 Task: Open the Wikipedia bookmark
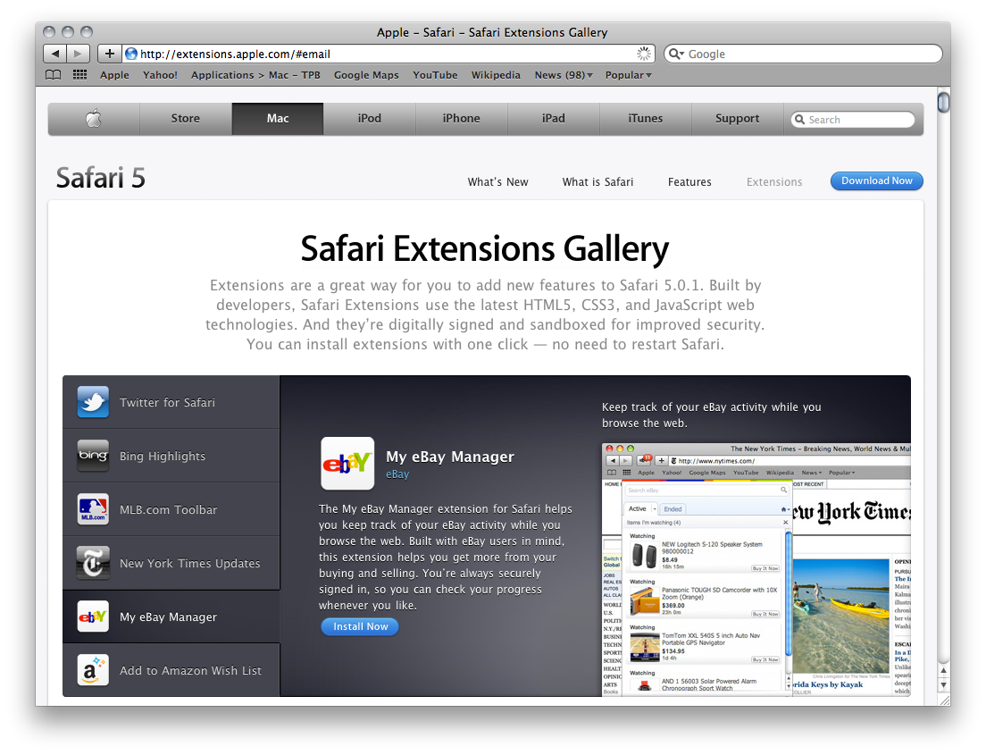[x=497, y=75]
